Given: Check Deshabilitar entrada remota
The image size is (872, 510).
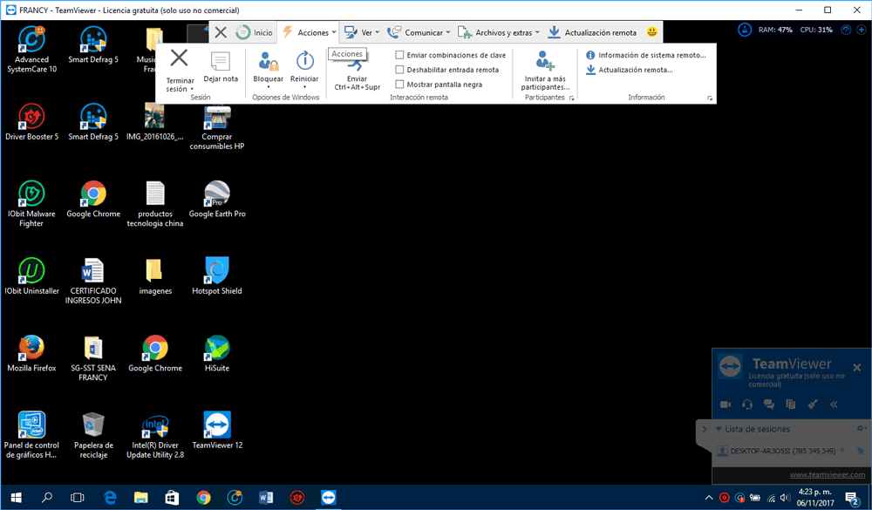Looking at the screenshot, I should [x=399, y=70].
